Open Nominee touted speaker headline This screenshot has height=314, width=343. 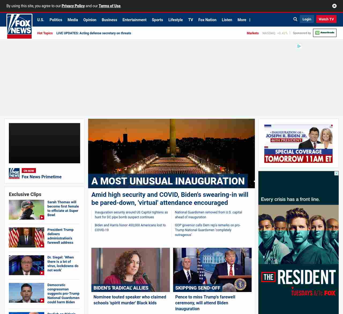pyautogui.click(x=130, y=300)
